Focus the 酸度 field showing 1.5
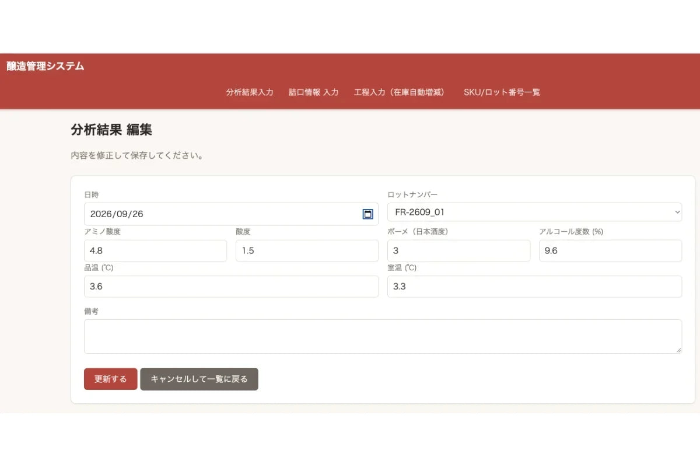700x467 pixels. coord(307,250)
